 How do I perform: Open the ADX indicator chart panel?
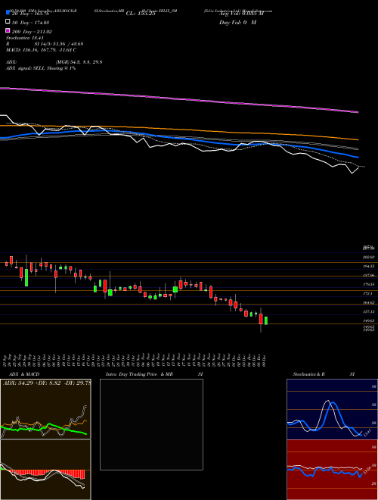[x=45, y=409]
